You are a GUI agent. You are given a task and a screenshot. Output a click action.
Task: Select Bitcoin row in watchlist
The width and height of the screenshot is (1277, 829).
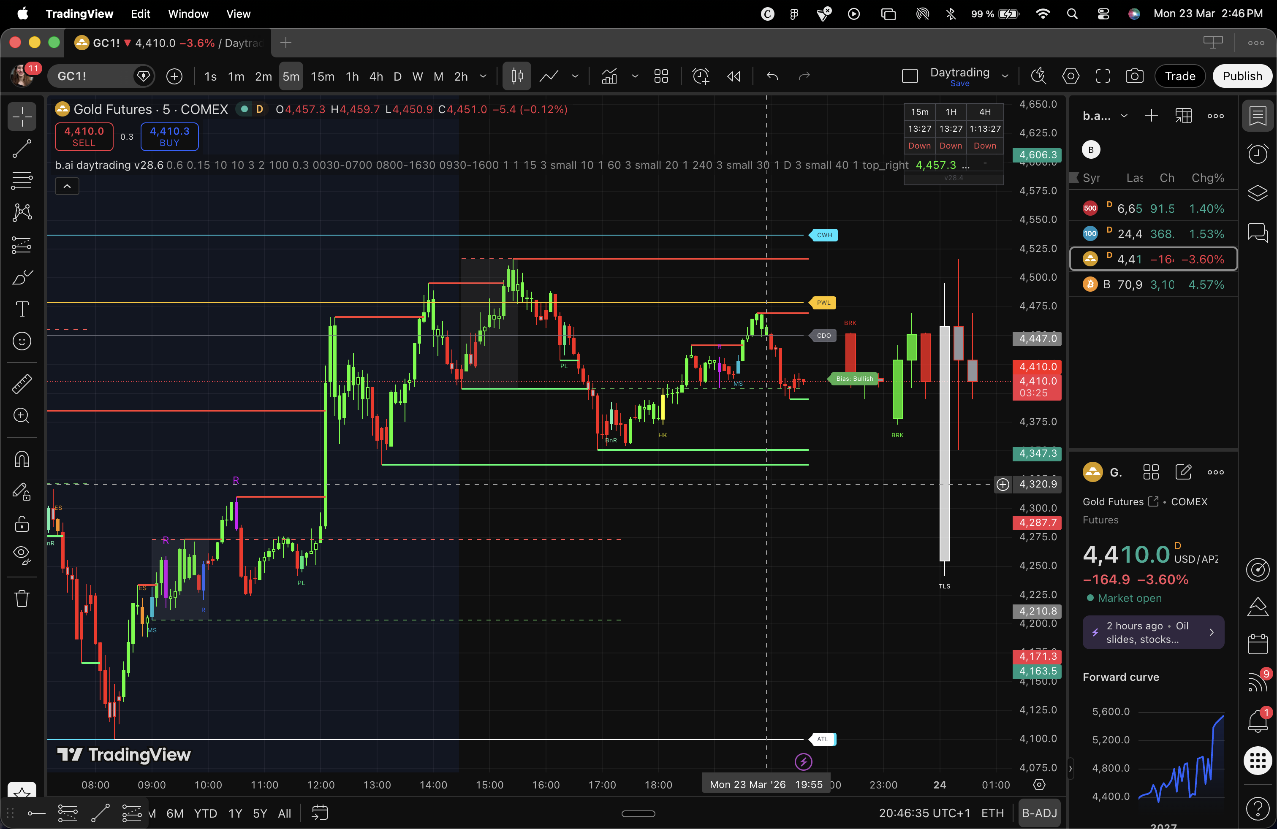pos(1154,284)
